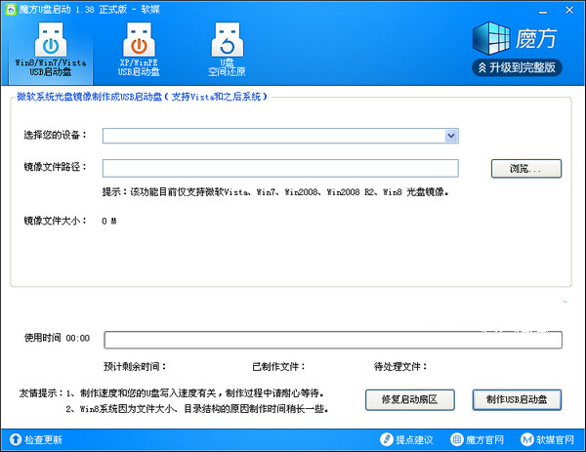Click the 已制作文件 label
Viewport: 586px width, 452px height.
point(278,366)
